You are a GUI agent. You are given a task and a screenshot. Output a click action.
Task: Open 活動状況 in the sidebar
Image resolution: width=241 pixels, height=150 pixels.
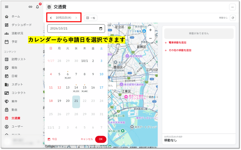point(17,33)
